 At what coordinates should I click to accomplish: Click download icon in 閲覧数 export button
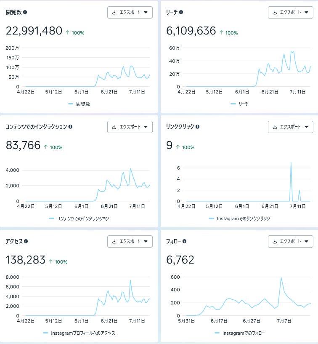coord(114,13)
